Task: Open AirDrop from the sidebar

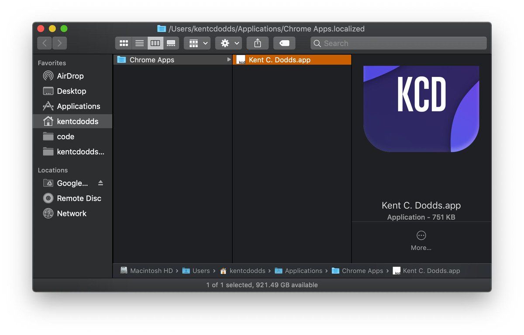Action: (70, 76)
